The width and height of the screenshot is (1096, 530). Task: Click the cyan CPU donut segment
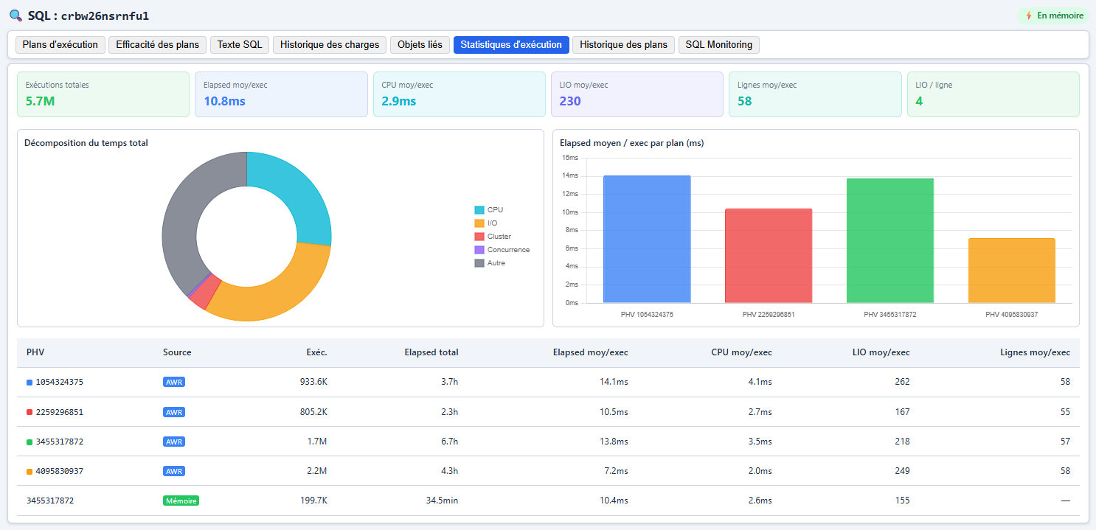[x=294, y=192]
